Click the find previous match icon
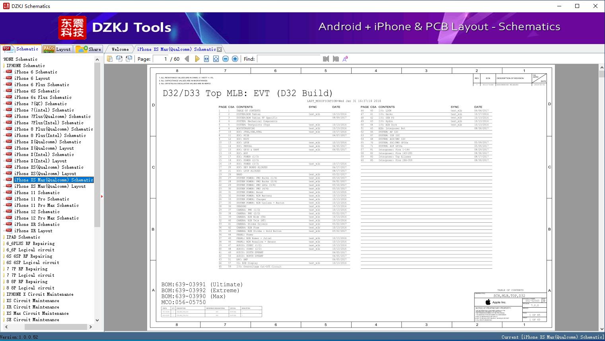Image resolution: width=605 pixels, height=341 pixels. 326,59
